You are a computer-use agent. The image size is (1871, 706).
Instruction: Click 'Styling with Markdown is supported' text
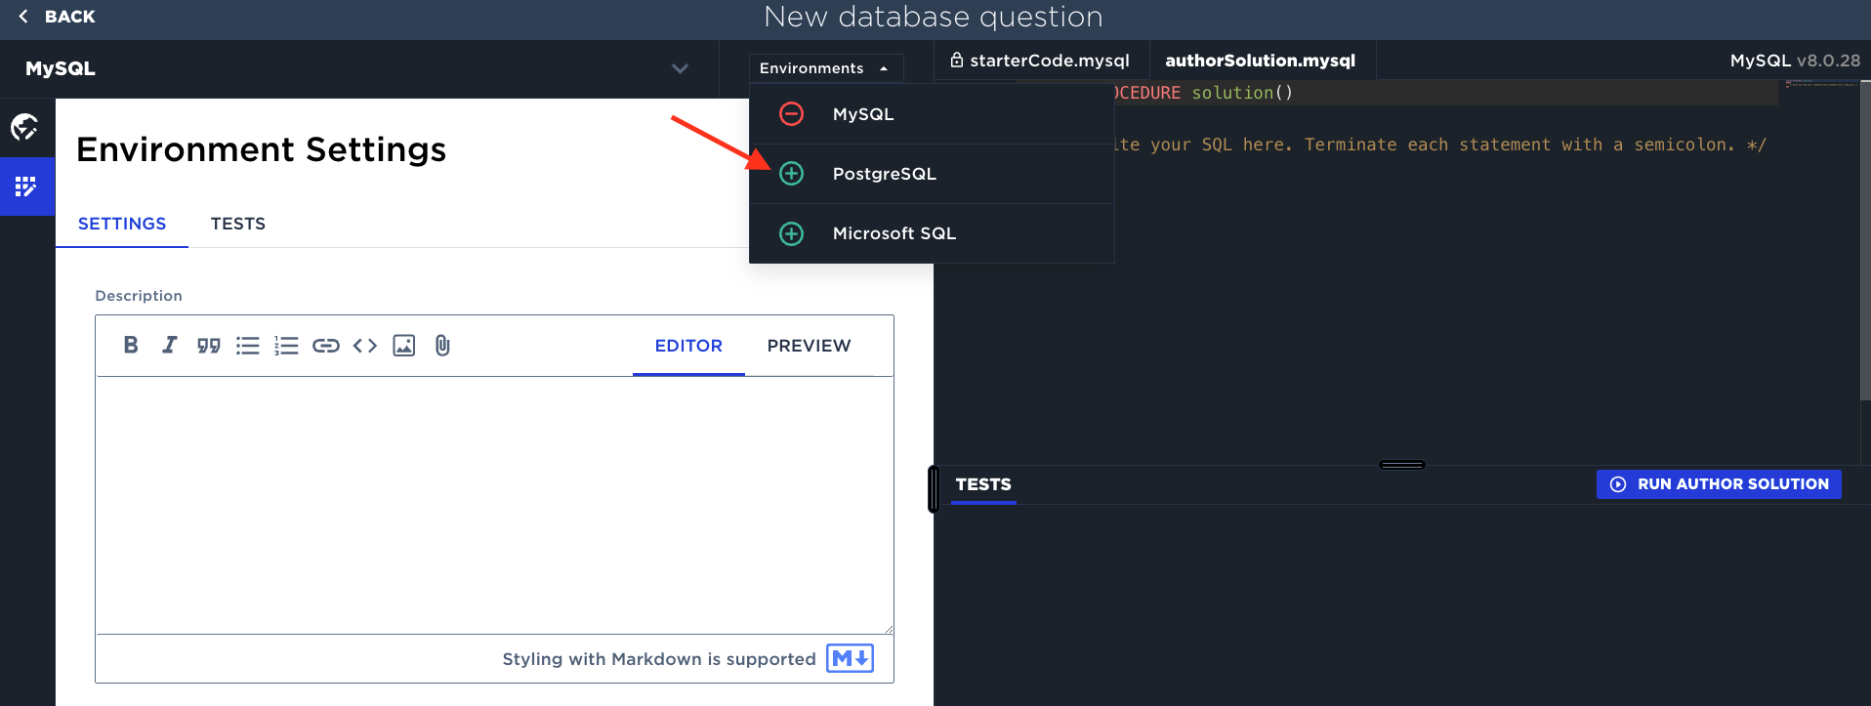(x=659, y=659)
